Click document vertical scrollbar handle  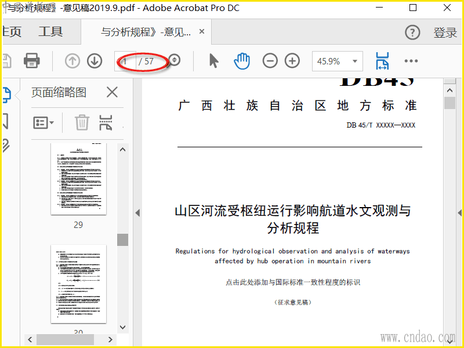coord(450,103)
